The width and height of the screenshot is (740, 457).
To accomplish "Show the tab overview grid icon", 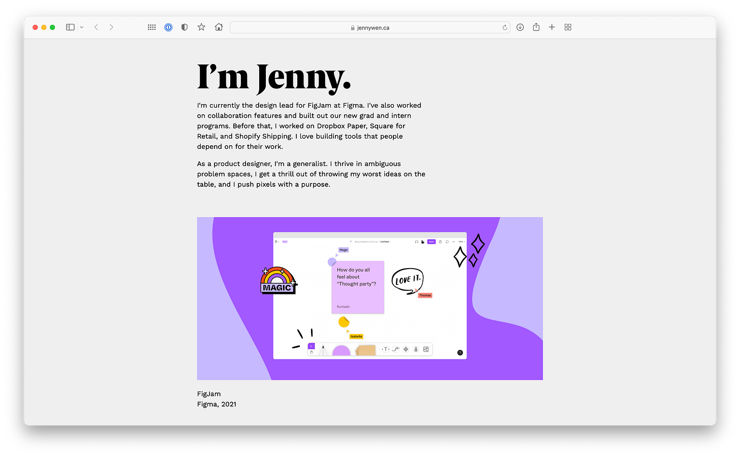I will point(568,27).
